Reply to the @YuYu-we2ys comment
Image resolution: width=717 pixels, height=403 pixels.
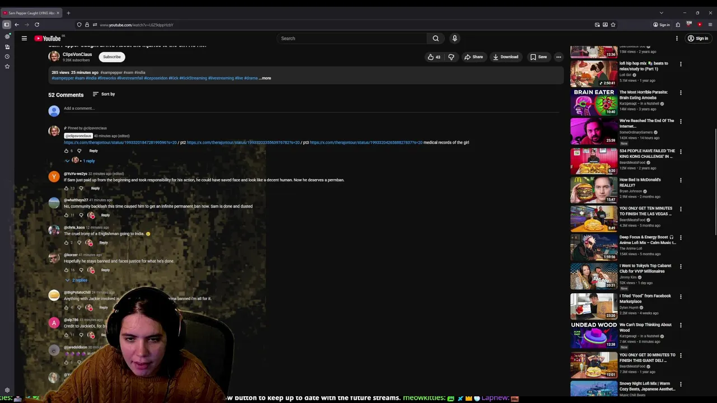point(95,188)
